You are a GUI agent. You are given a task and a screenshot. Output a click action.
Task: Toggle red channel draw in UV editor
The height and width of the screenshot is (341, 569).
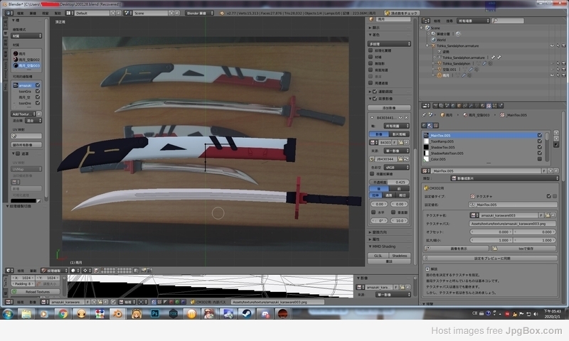point(171,301)
